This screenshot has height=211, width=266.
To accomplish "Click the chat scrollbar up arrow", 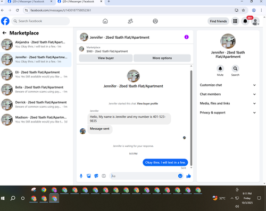I will pyautogui.click(x=191, y=66).
